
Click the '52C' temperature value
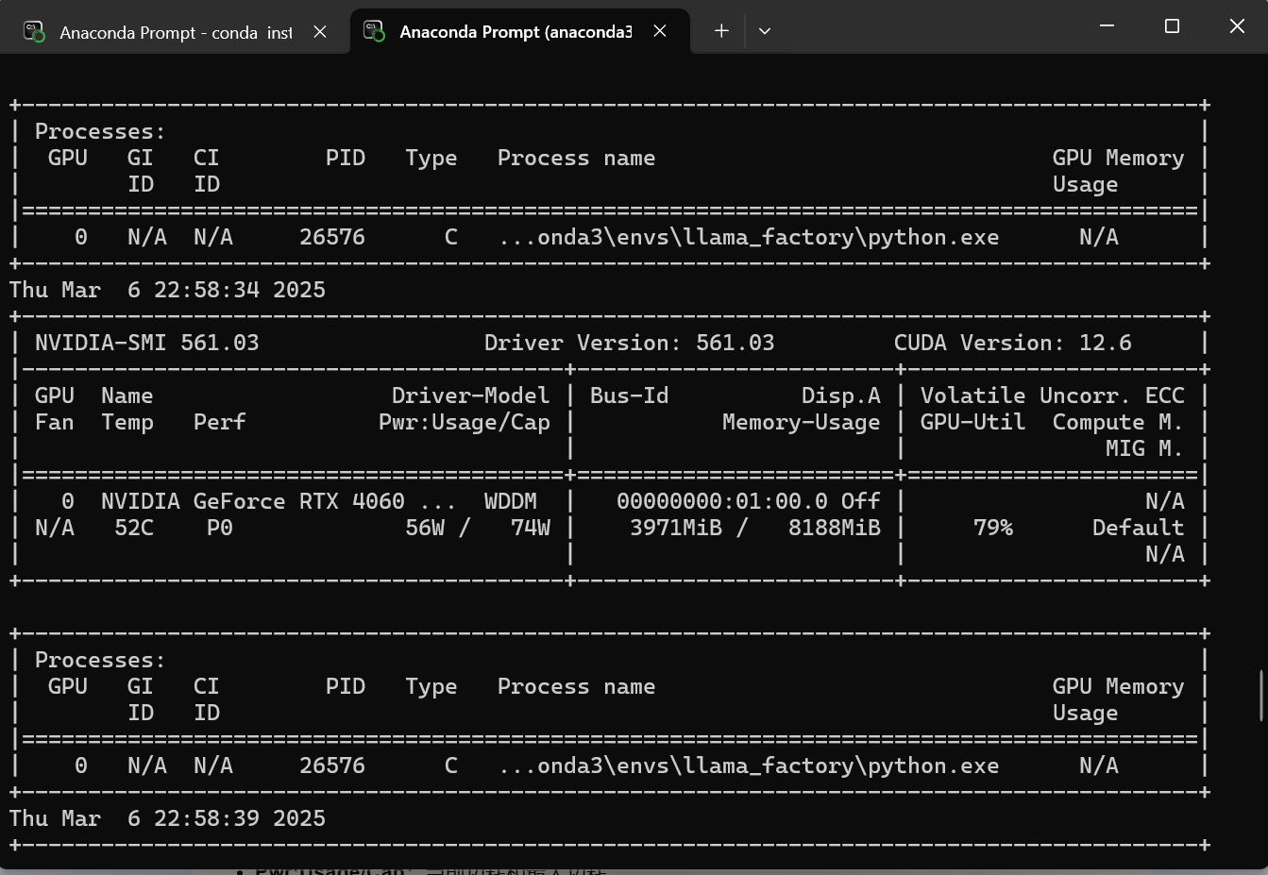click(134, 528)
